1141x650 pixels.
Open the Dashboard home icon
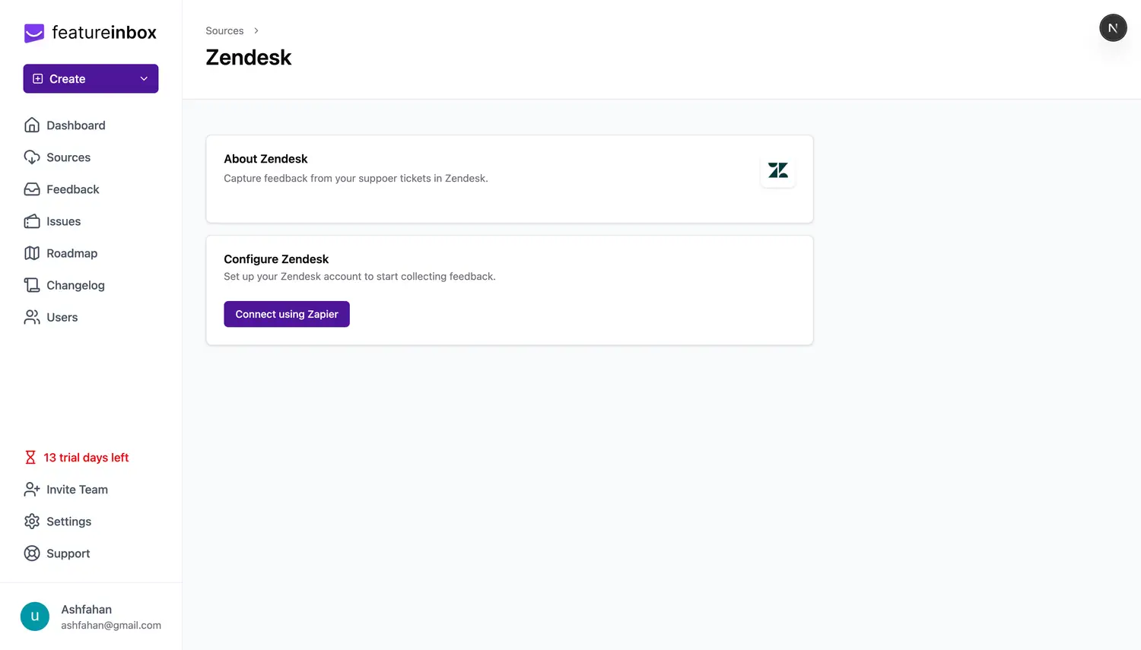click(32, 125)
